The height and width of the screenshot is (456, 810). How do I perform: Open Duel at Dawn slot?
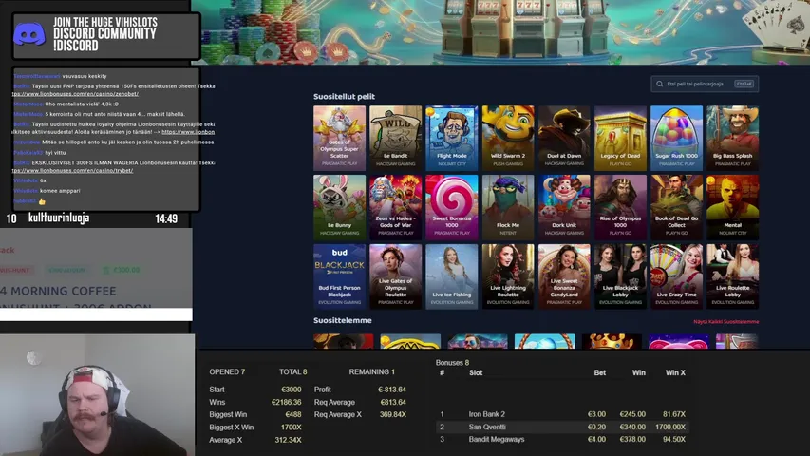564,138
